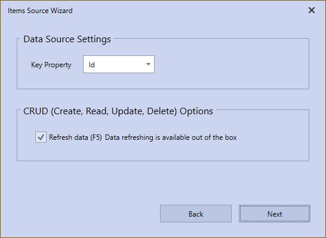
Task: Click the Key Property label
Action: tap(51, 65)
